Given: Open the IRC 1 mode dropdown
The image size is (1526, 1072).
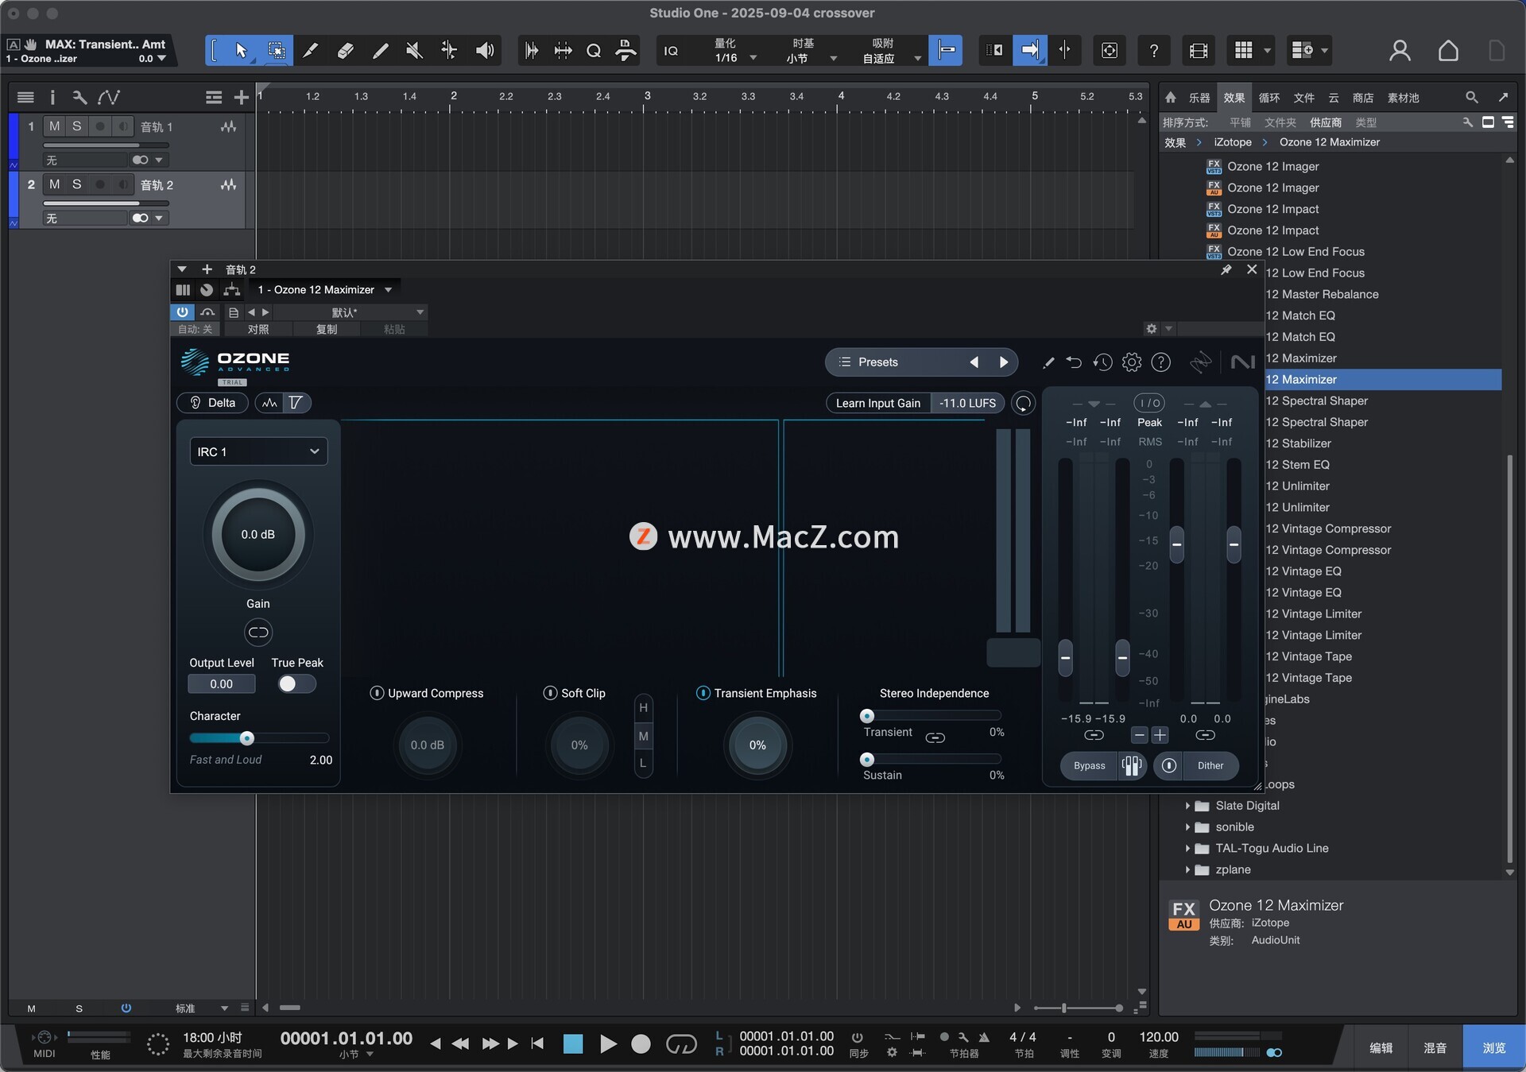Looking at the screenshot, I should [258, 451].
